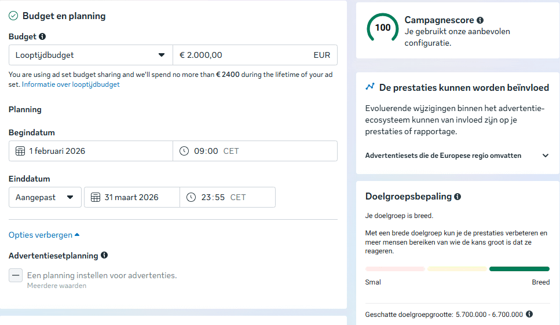Click the 100 campaign score gauge
Viewport: 560px width, 325px height.
[x=383, y=28]
